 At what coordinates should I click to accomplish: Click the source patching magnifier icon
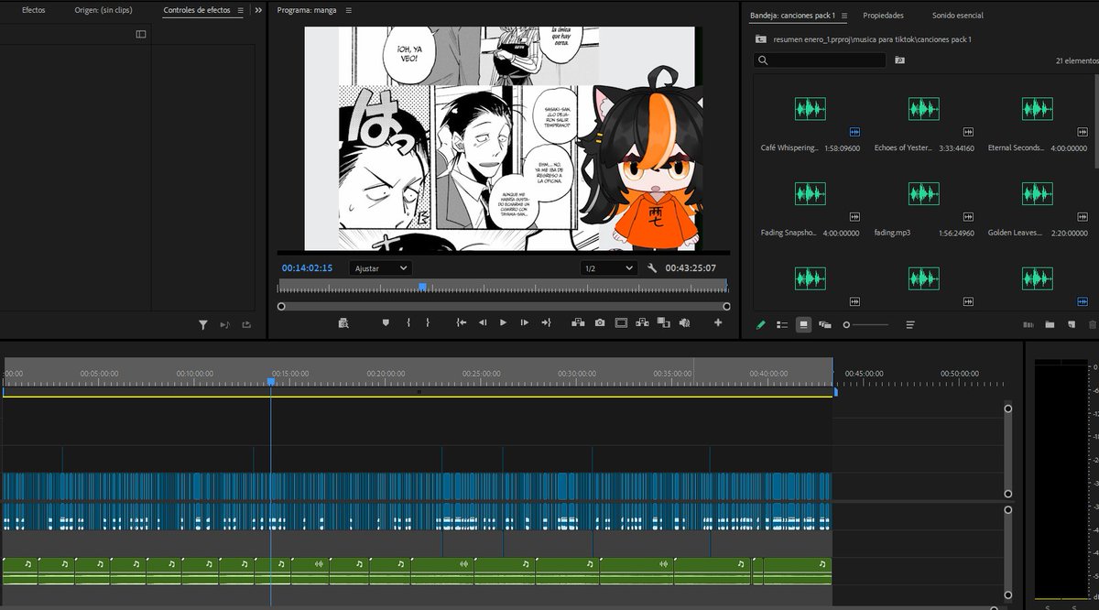343,322
